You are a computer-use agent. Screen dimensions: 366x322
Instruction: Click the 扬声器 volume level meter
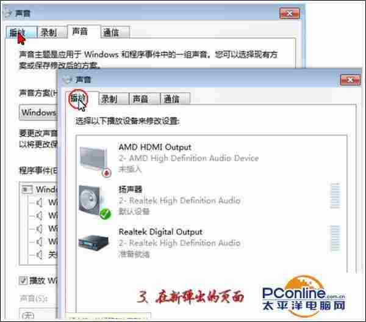[x=334, y=196]
